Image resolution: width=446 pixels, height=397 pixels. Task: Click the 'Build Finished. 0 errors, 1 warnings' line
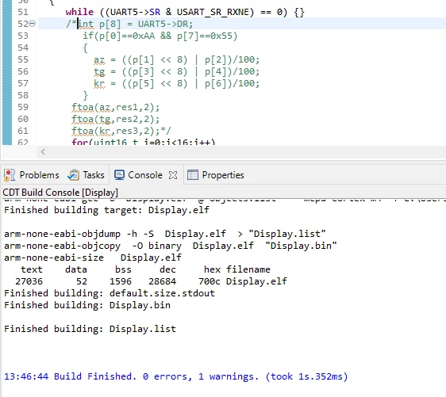point(176,376)
